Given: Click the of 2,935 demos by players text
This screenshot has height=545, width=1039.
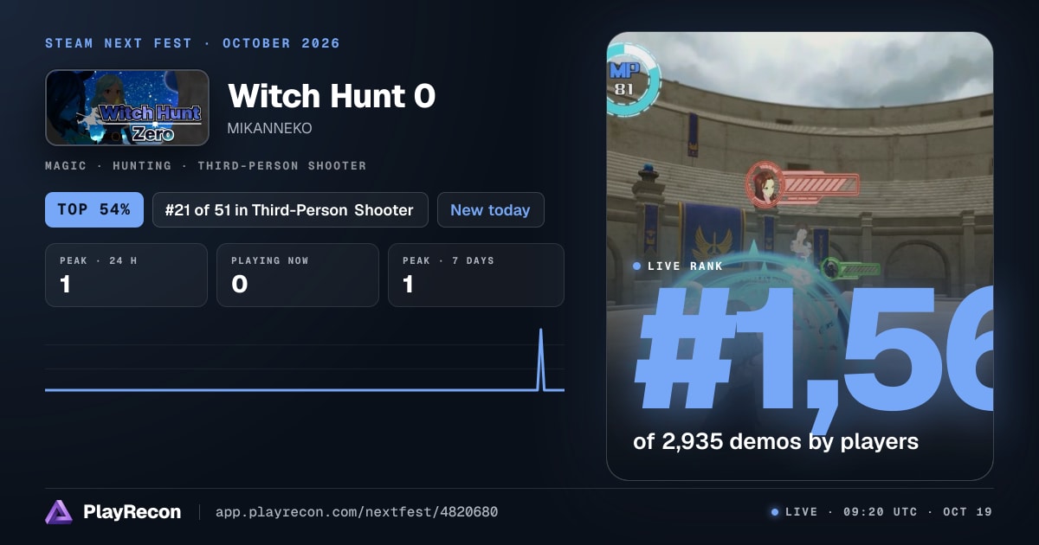Looking at the screenshot, I should point(776,441).
